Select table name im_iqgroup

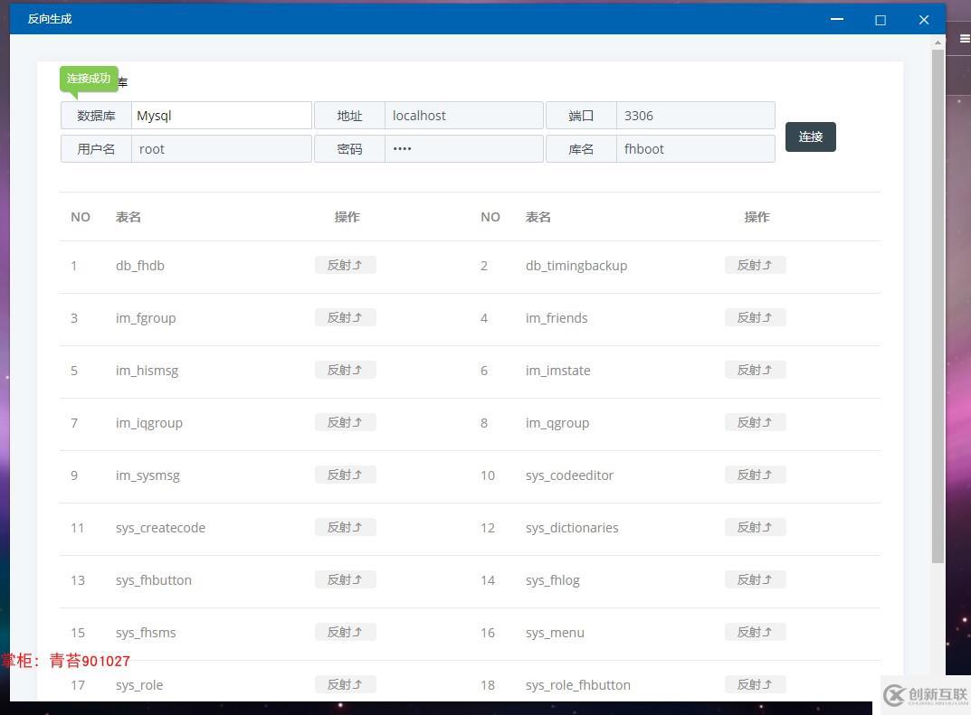pos(149,424)
